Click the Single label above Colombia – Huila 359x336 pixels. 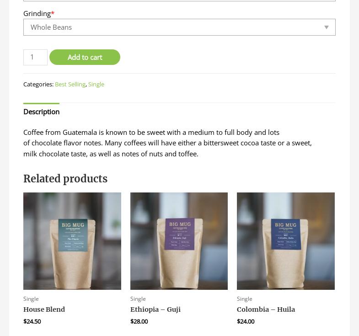(245, 299)
